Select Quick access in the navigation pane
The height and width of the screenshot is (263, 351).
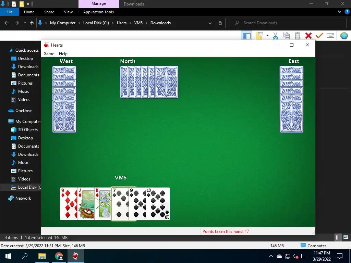click(27, 50)
